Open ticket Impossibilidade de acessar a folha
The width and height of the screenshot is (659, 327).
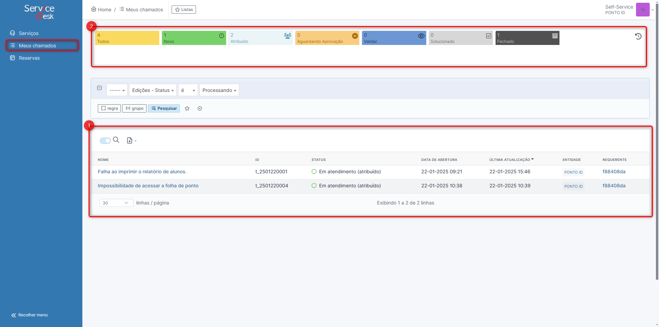click(x=148, y=186)
